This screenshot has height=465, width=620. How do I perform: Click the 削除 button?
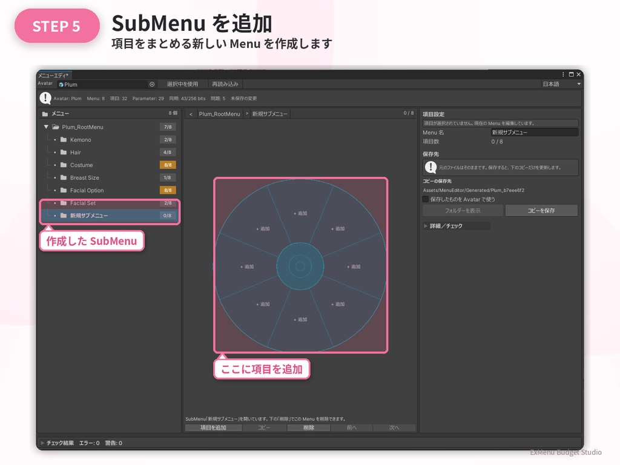click(x=309, y=427)
